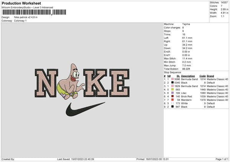Click the Lilac color swatch

[172, 93]
